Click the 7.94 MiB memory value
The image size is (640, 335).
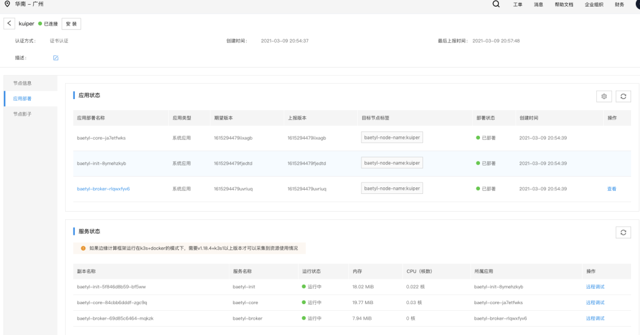[x=361, y=318]
